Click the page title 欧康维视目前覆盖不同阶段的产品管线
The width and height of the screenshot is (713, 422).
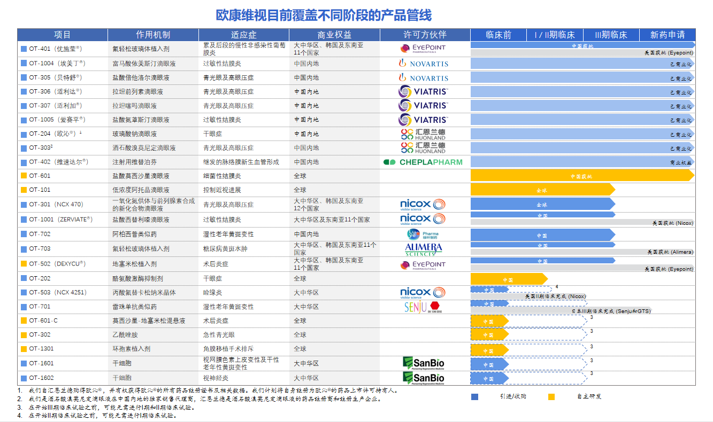(x=323, y=15)
